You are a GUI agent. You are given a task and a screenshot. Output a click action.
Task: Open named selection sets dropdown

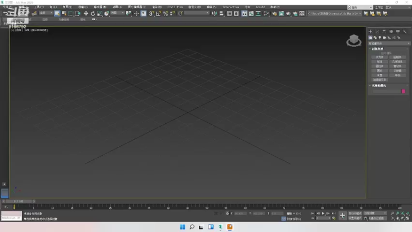tap(197, 13)
